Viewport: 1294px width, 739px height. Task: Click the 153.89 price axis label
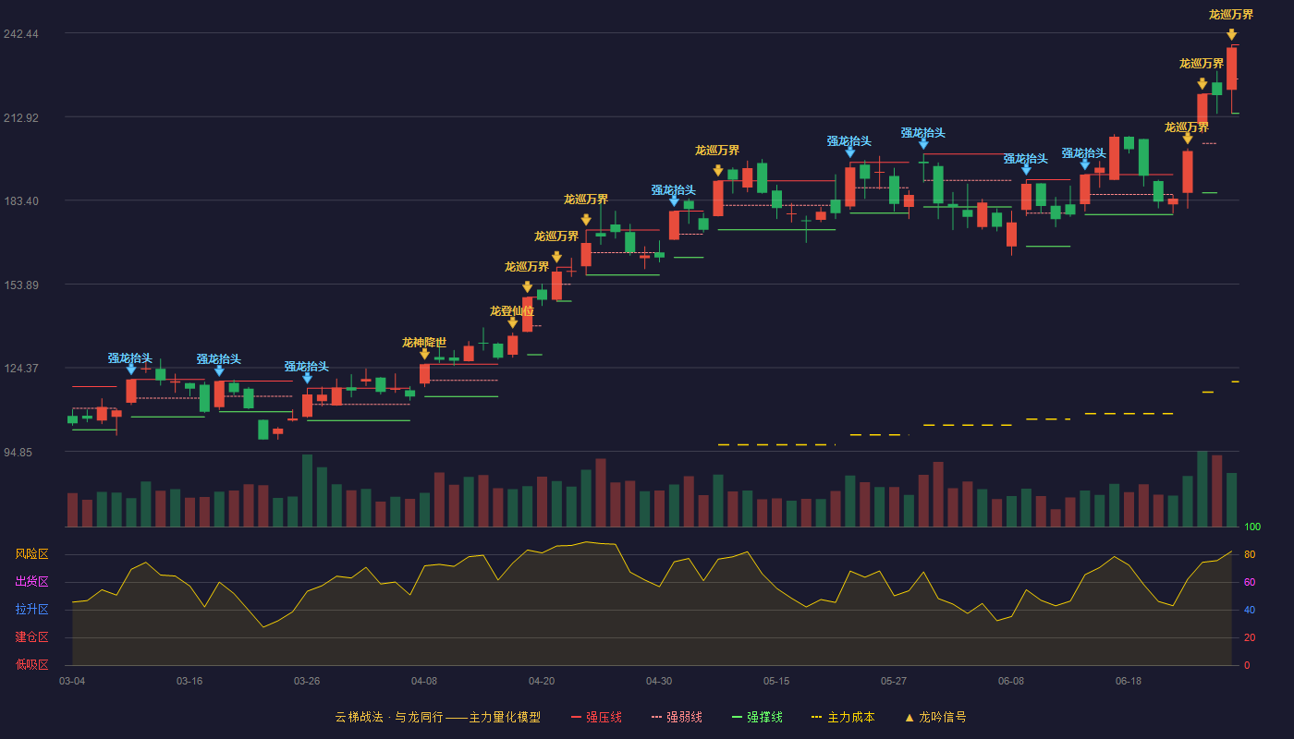20,285
